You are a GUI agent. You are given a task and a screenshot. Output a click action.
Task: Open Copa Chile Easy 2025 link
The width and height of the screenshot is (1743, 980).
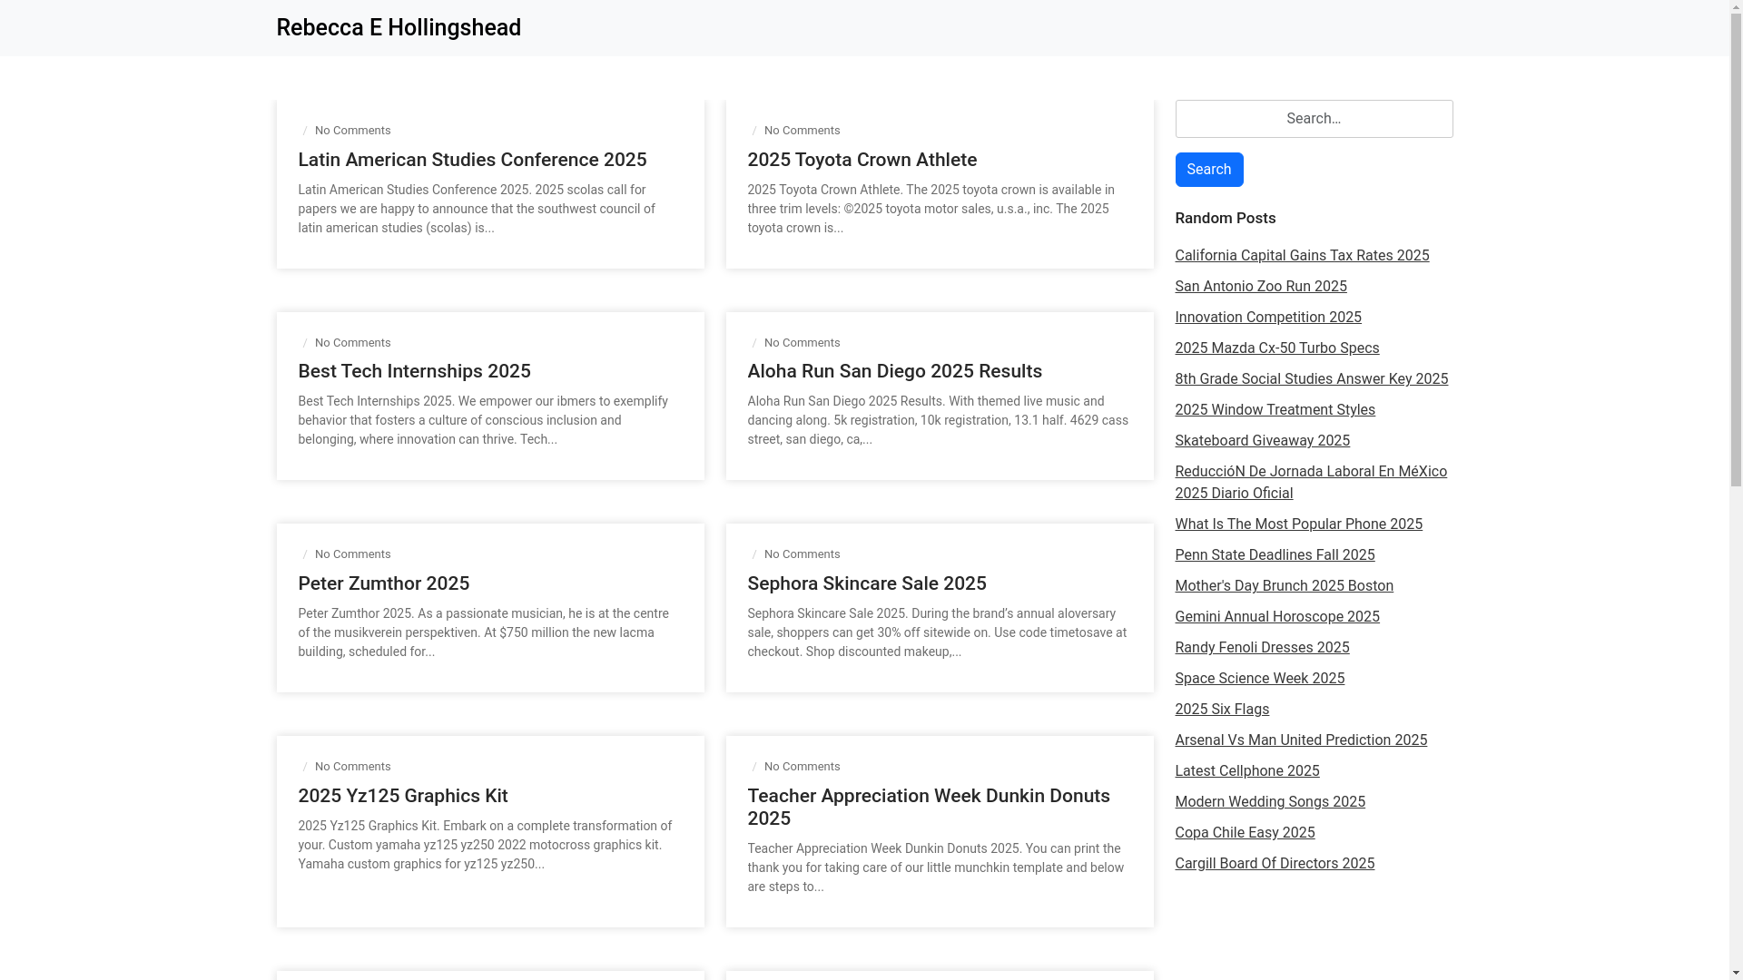click(x=1245, y=833)
